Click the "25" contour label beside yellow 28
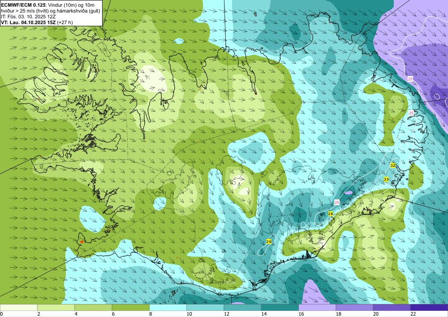 [337, 203]
